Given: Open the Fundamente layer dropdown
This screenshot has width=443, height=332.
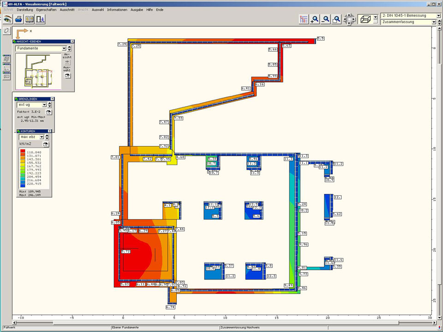Looking at the screenshot, I should [64, 48].
